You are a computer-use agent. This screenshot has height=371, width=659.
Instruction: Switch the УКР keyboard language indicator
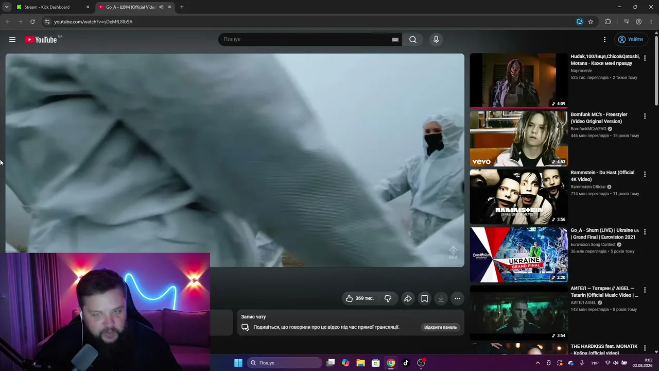coord(595,363)
